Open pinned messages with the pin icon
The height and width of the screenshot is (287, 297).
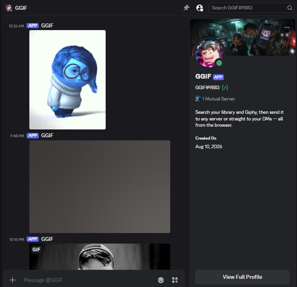coord(186,8)
